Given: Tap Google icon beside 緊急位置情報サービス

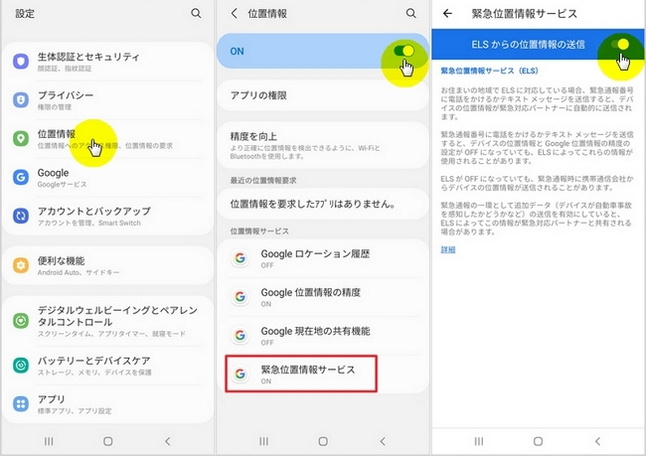Looking at the screenshot, I should click(x=240, y=374).
